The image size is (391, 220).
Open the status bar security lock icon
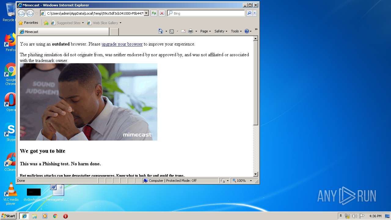tap(223, 181)
